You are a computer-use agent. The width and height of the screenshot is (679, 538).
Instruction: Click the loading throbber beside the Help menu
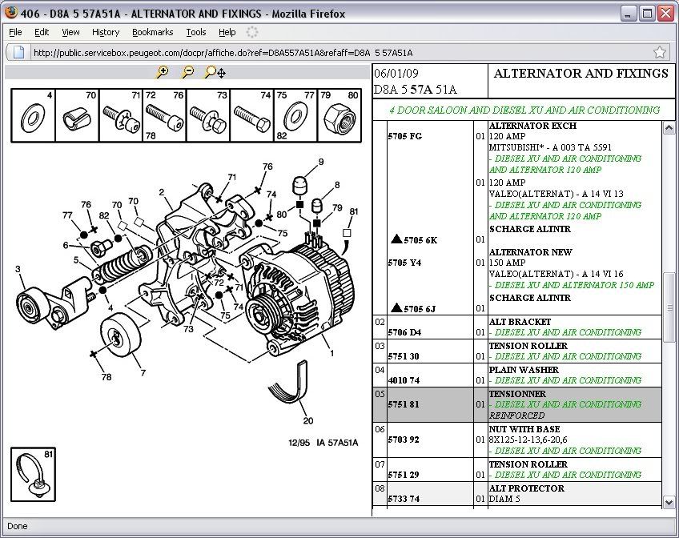[252, 32]
